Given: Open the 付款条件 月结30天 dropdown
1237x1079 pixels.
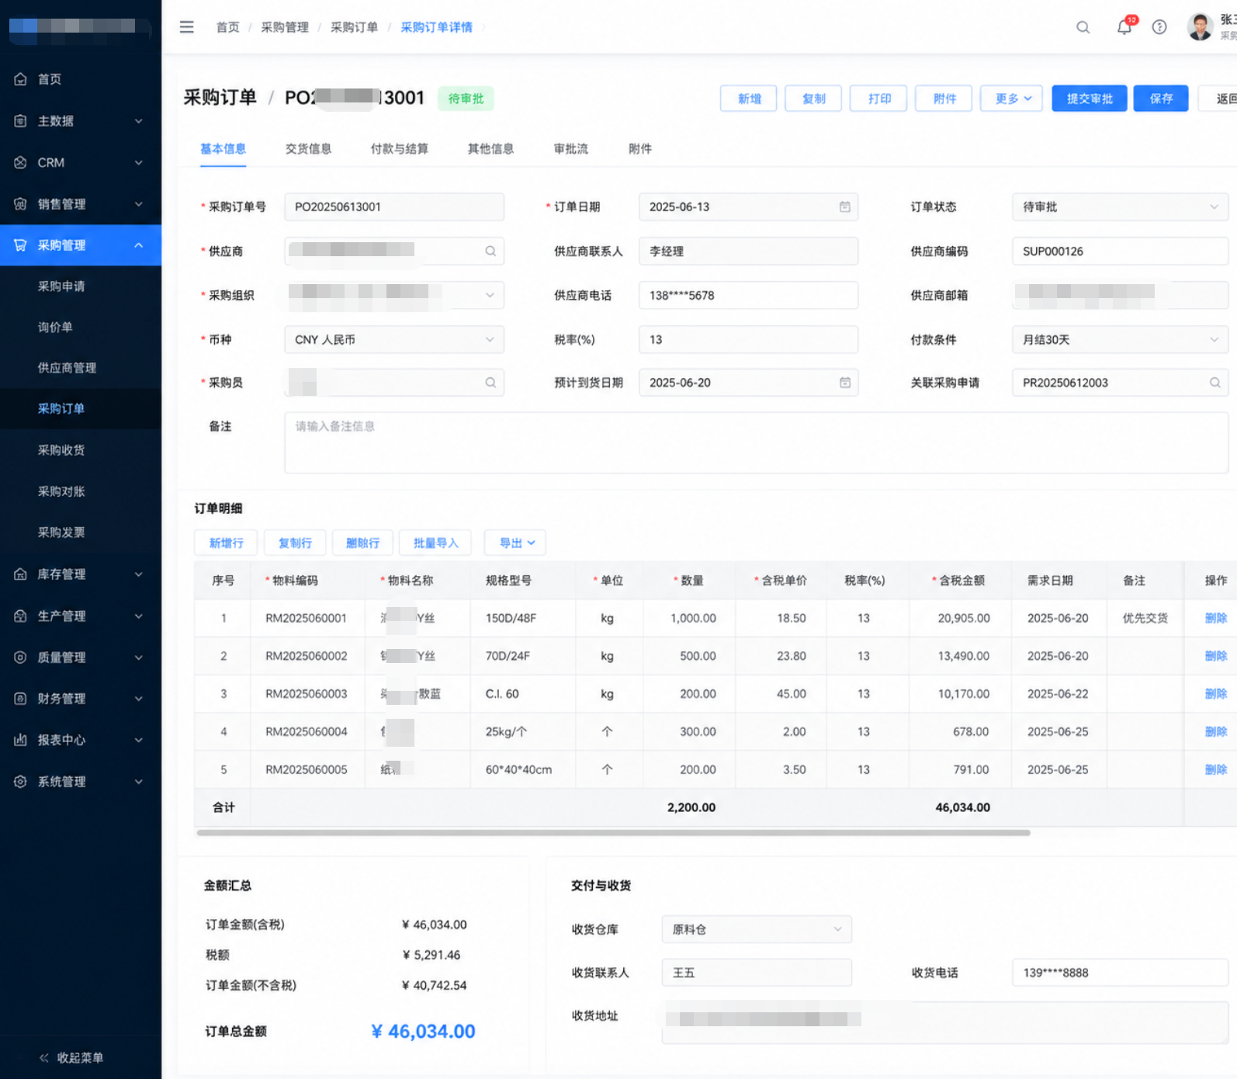Looking at the screenshot, I should (1120, 340).
